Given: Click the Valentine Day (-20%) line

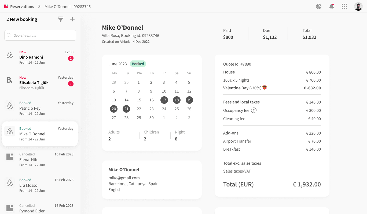Looking at the screenshot, I should 272,88.
